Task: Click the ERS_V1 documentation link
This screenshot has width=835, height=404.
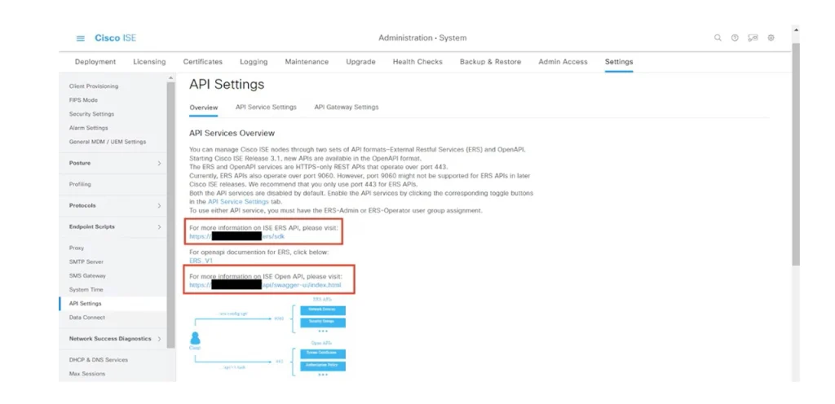Action: pos(201,261)
